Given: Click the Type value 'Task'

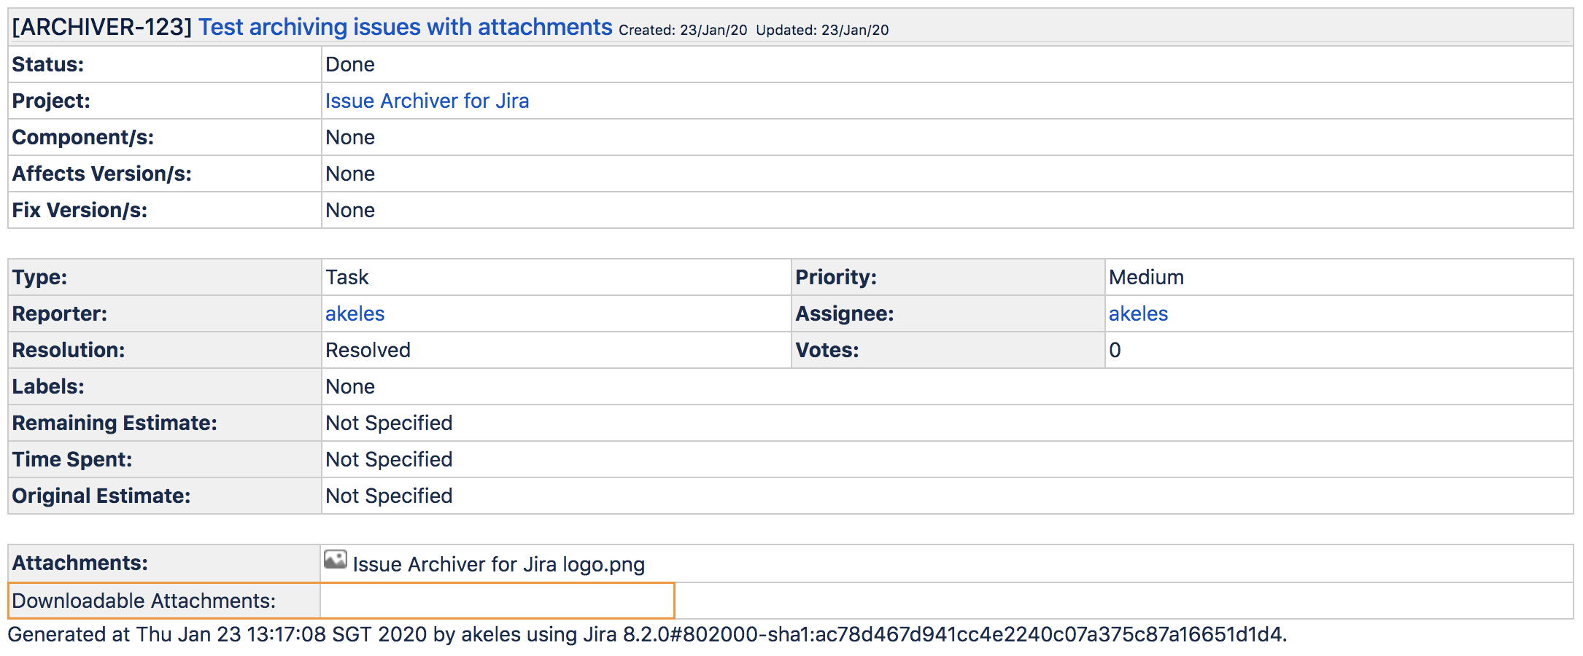Looking at the screenshot, I should point(347,277).
